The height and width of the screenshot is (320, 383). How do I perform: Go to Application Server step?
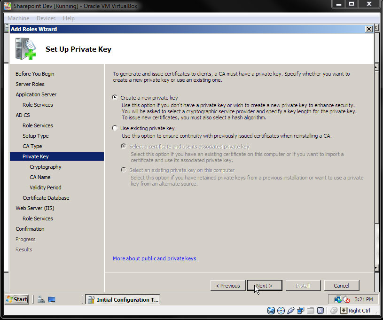[36, 94]
